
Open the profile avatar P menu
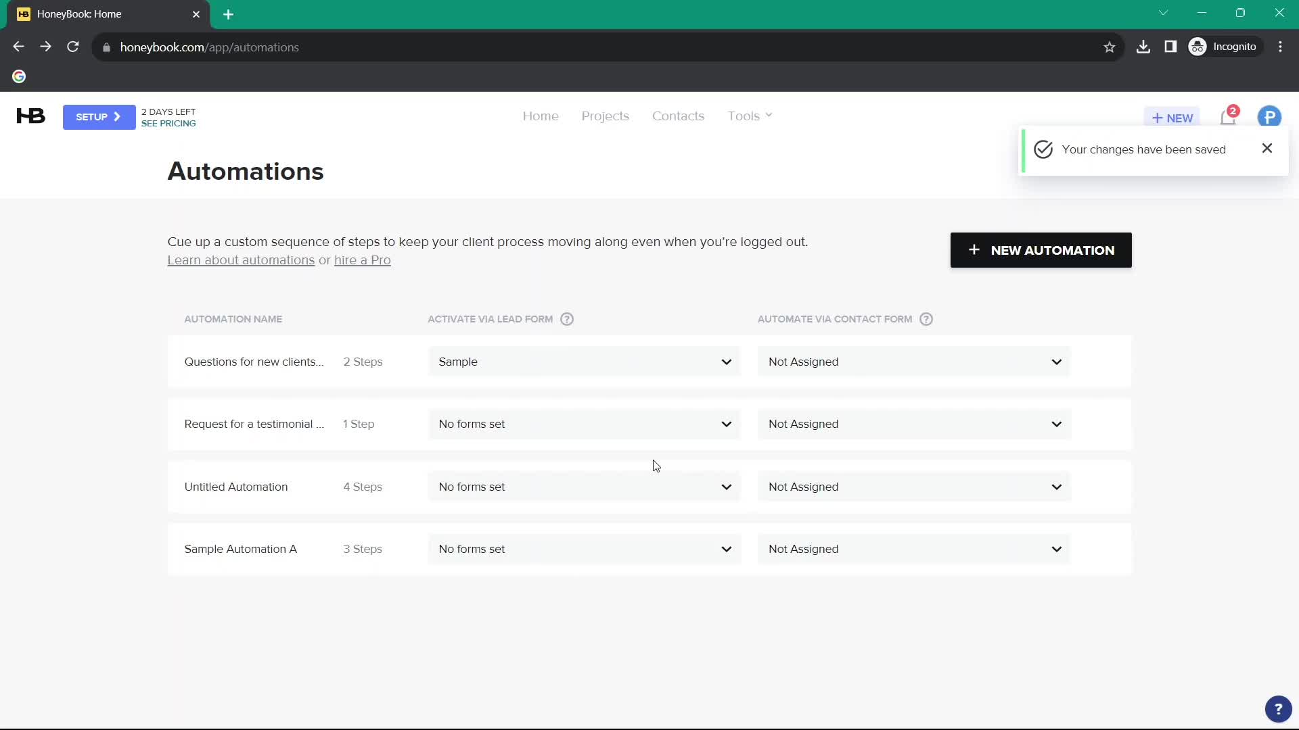coord(1269,117)
